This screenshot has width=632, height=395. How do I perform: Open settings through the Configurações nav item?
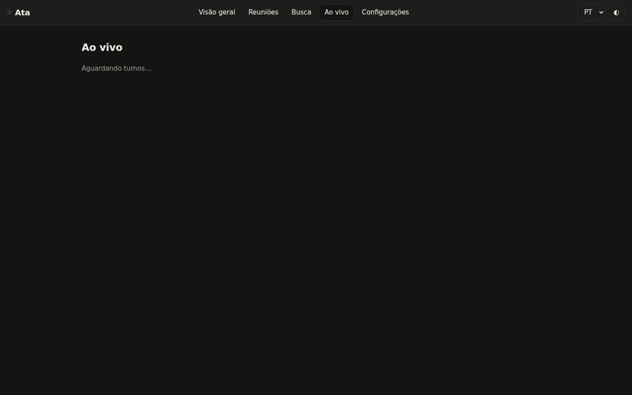385,13
